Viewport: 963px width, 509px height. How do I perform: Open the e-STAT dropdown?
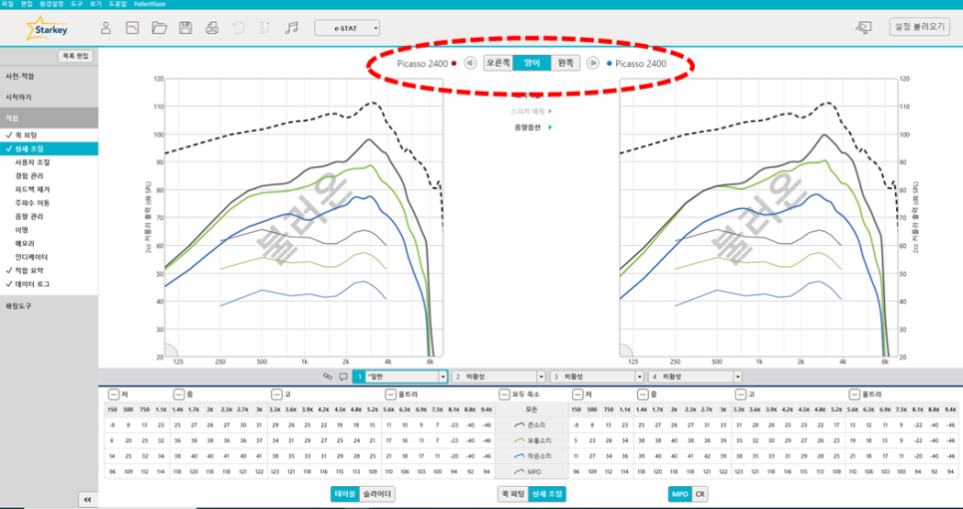pos(347,28)
